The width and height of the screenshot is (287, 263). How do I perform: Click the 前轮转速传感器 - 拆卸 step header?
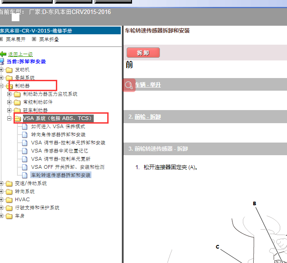pos(205,149)
